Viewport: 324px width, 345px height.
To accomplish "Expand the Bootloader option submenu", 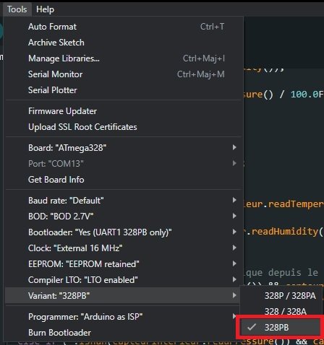I will tap(124, 232).
